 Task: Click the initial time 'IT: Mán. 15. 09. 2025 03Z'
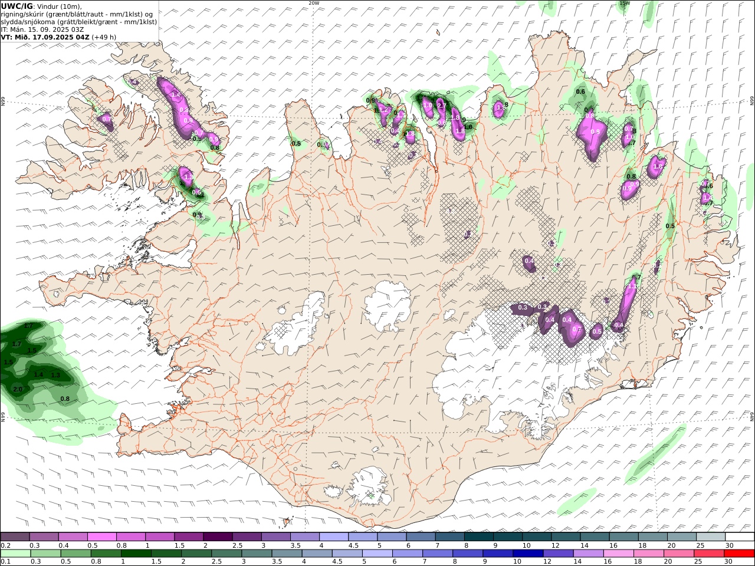[x=42, y=29]
